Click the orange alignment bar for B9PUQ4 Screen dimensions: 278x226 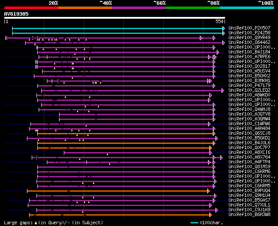pos(118,191)
